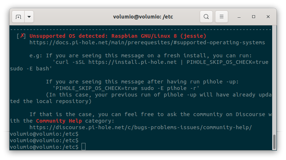Minimize the terminal window
286x160 pixels.
click(239, 17)
